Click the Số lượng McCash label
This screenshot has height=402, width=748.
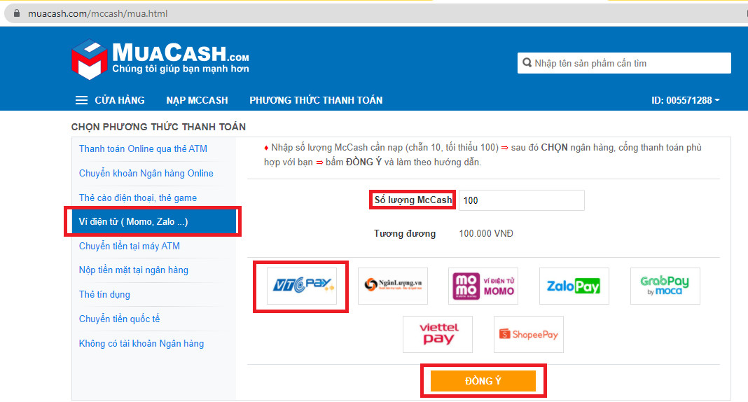click(413, 200)
